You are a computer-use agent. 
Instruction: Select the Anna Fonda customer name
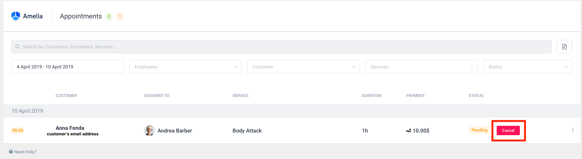point(70,128)
